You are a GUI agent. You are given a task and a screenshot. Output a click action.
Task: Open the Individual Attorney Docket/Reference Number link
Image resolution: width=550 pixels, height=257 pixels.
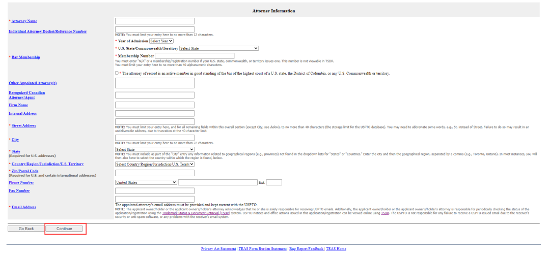[x=47, y=31]
